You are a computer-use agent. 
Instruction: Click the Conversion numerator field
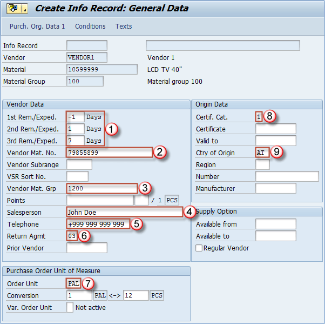(x=79, y=295)
